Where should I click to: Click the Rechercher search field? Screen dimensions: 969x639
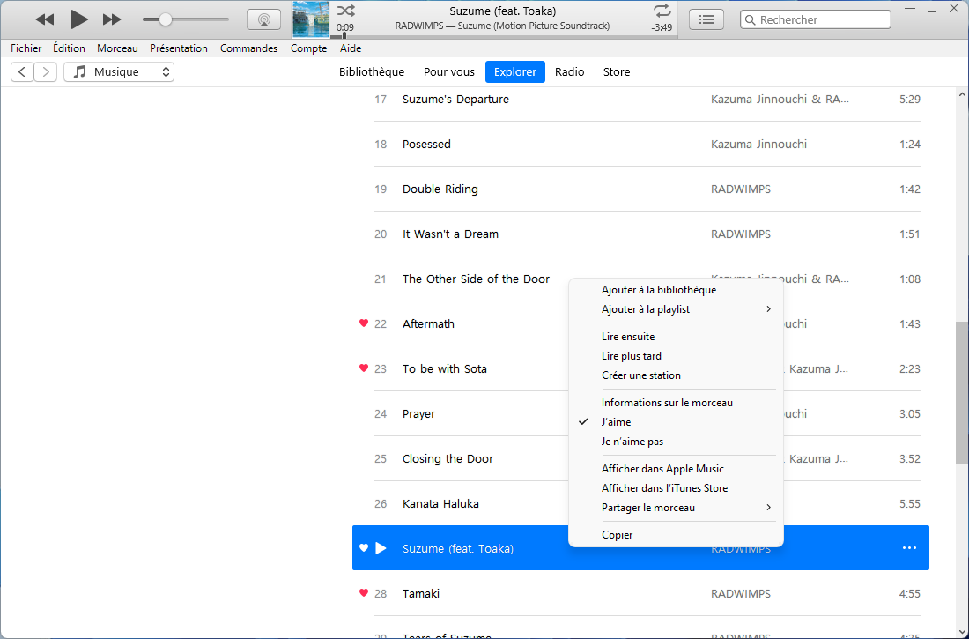coord(815,19)
